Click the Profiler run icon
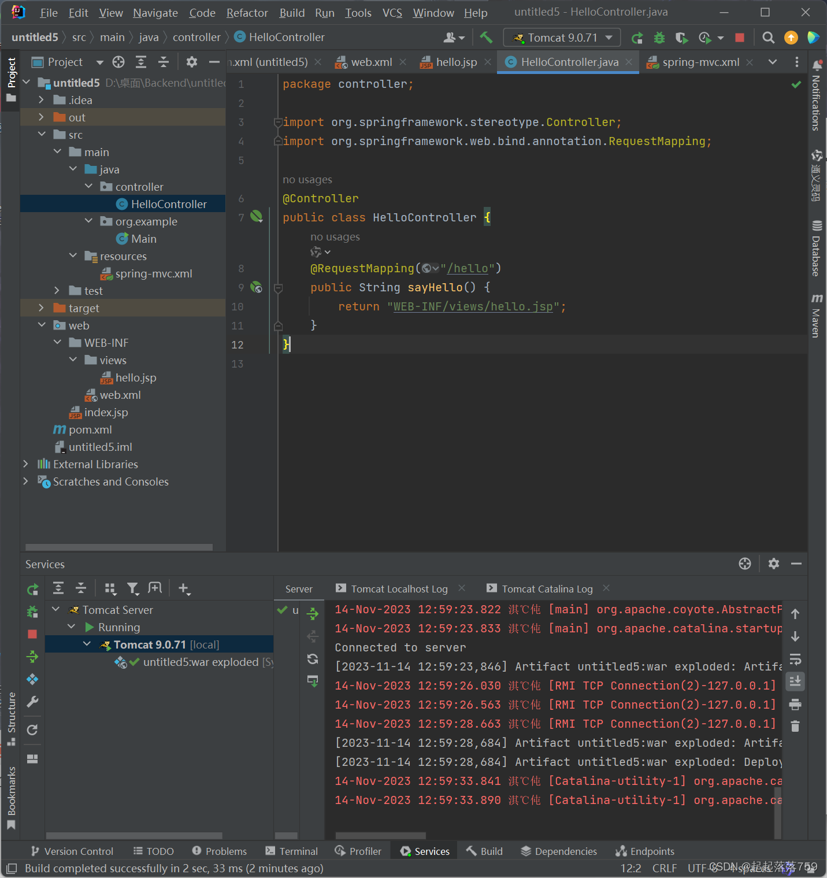 [704, 38]
